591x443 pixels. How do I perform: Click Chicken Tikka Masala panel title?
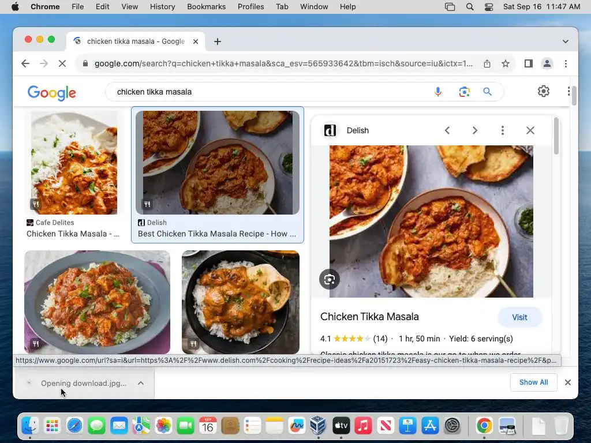pyautogui.click(x=369, y=317)
